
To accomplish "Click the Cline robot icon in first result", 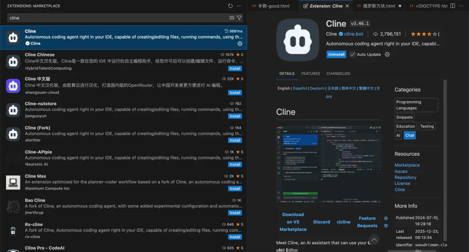I will pos(13,38).
